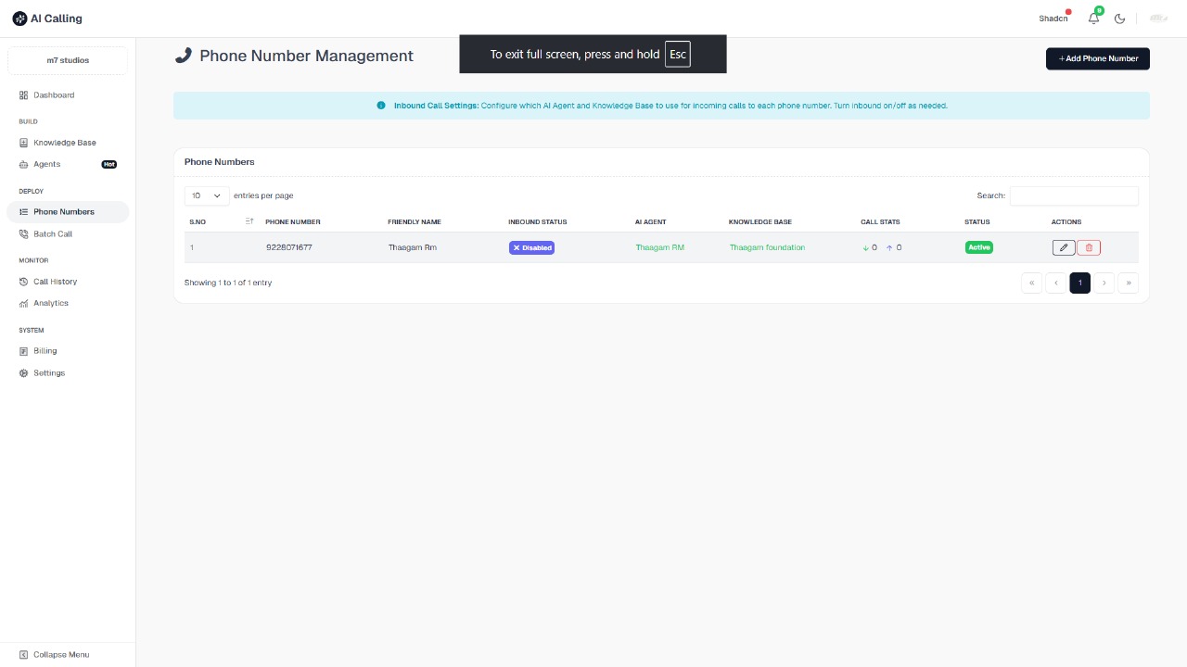This screenshot has height=667, width=1187.
Task: Open the Agents section marked Hot
Action: coord(46,164)
